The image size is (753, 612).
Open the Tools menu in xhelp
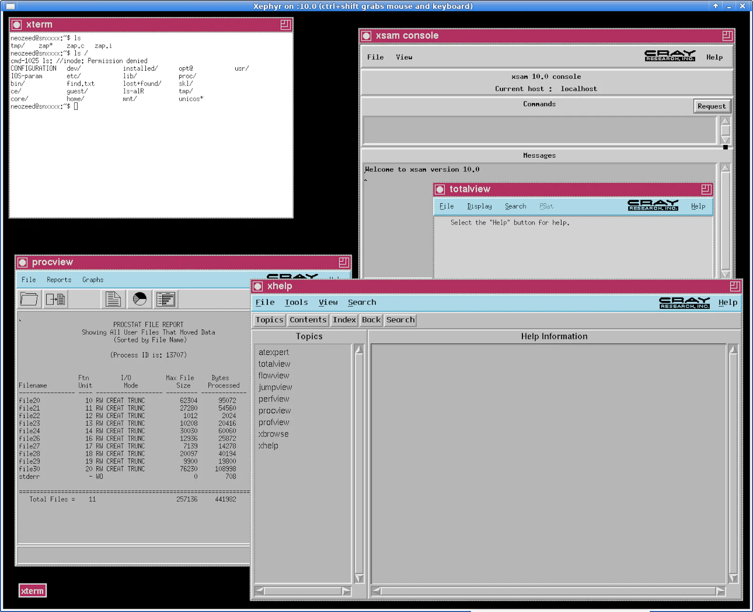coord(296,302)
